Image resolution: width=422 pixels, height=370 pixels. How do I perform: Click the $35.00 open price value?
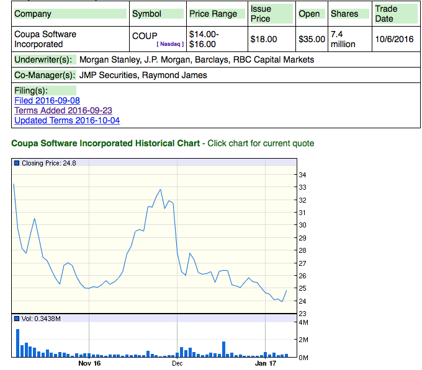[x=312, y=39]
